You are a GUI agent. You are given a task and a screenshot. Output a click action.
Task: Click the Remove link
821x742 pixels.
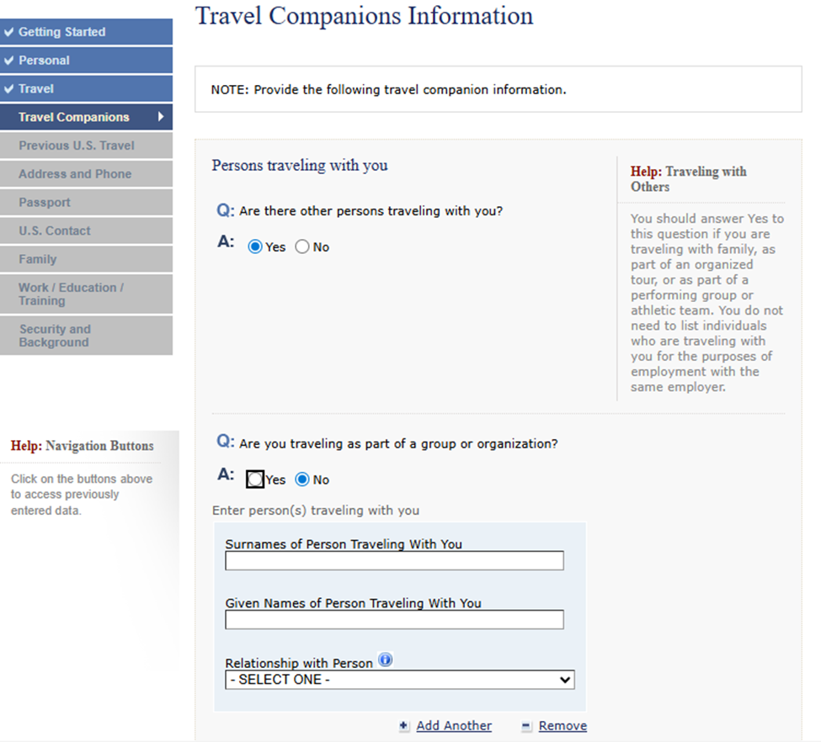(x=562, y=726)
